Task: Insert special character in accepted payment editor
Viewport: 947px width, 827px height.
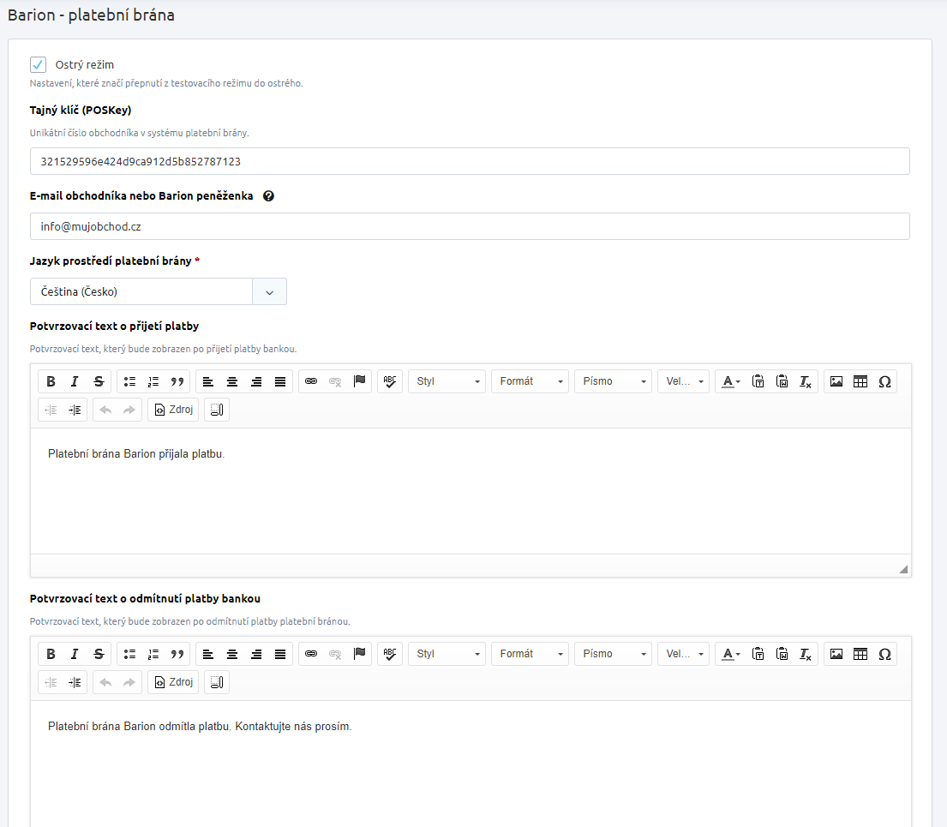Action: point(884,381)
